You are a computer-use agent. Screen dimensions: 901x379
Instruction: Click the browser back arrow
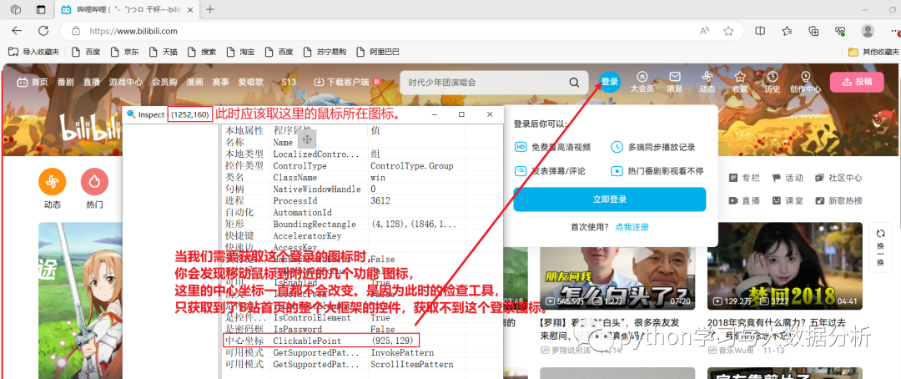18,31
